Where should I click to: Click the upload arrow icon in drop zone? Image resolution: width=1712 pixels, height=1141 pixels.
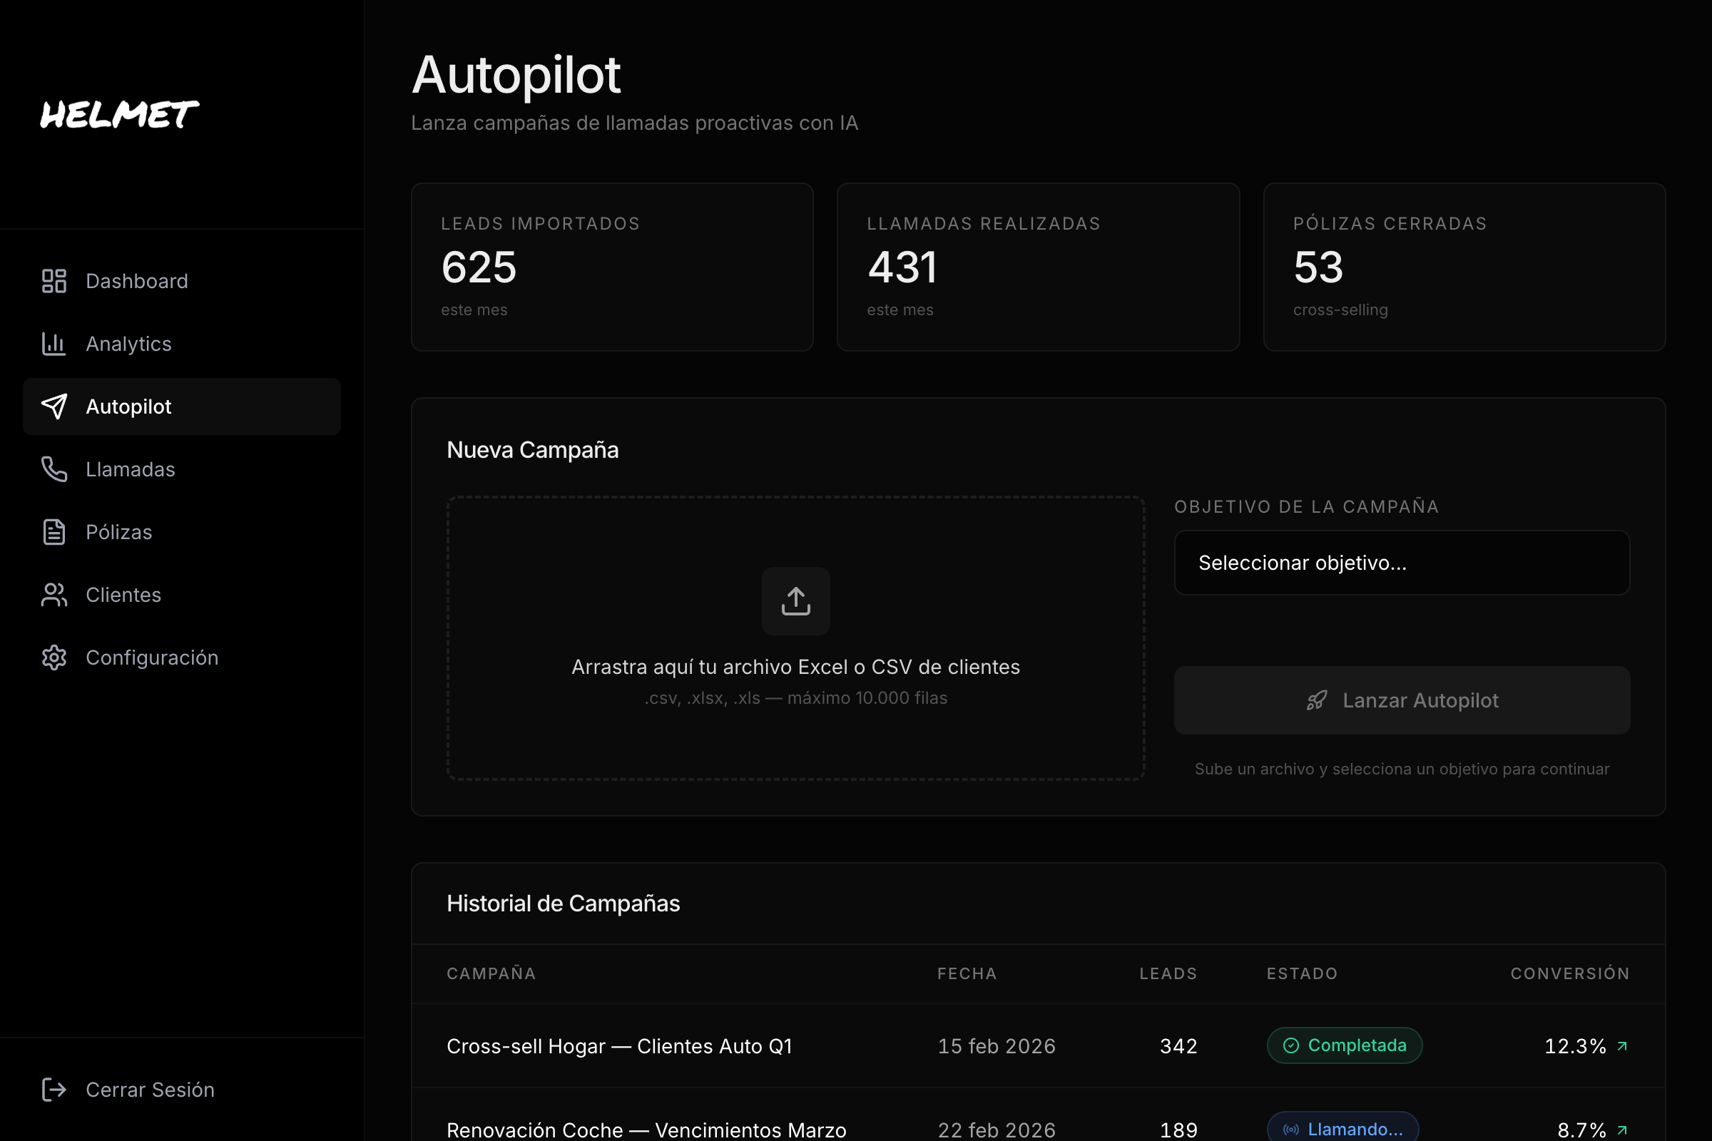[x=795, y=600]
